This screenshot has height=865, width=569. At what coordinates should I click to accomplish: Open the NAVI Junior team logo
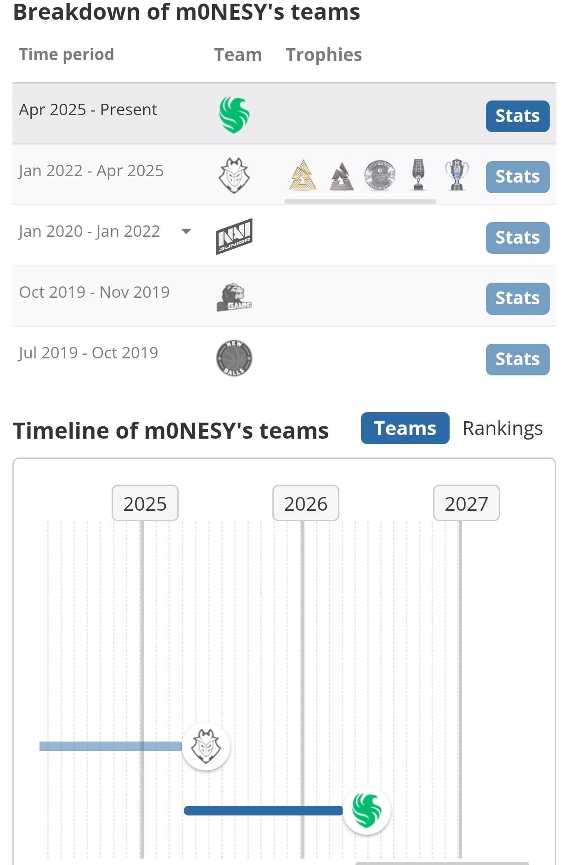tap(234, 236)
